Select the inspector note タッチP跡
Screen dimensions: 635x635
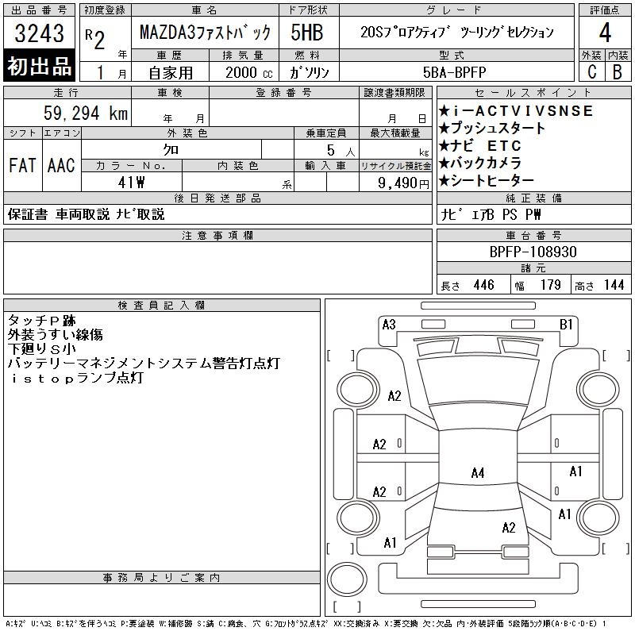(41, 320)
